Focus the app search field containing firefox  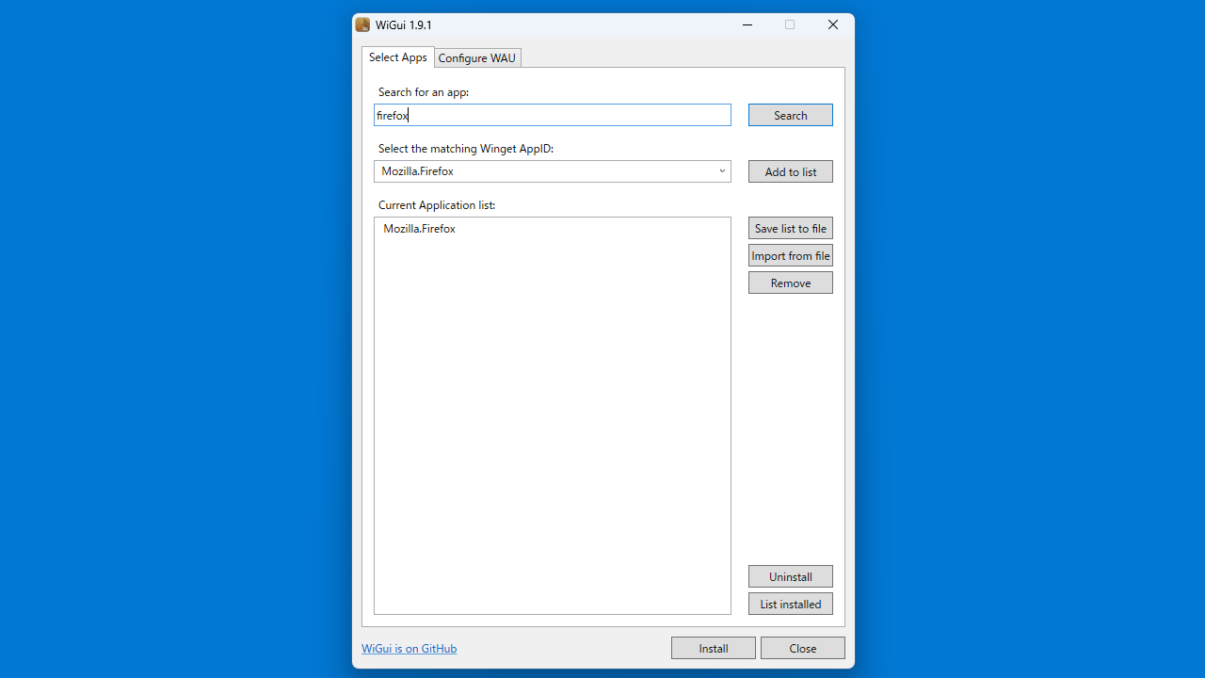553,115
